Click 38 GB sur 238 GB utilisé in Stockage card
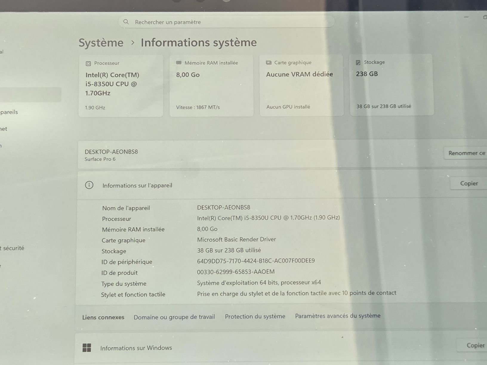Image resolution: width=487 pixels, height=365 pixels. tap(384, 106)
